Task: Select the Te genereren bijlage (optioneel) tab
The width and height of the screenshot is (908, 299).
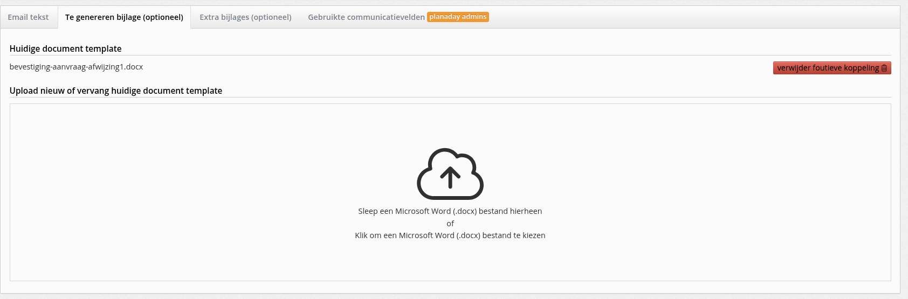Action: coord(124,17)
